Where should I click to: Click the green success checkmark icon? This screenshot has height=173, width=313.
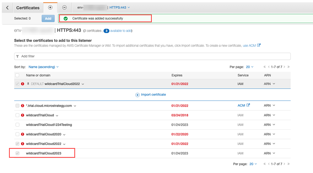pos(65,18)
